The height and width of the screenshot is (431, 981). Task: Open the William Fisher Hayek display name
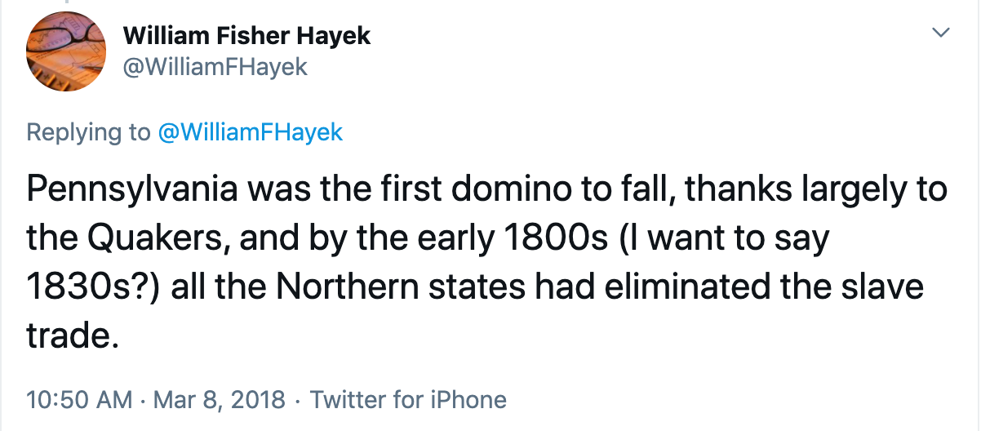pos(246,35)
